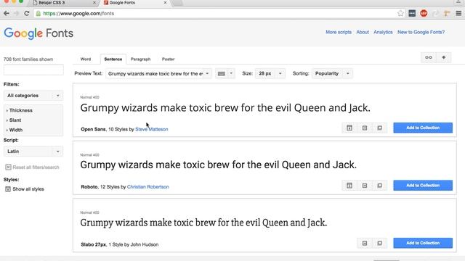Click the Reset all filters X icon
The image size is (465, 261).
(8, 167)
